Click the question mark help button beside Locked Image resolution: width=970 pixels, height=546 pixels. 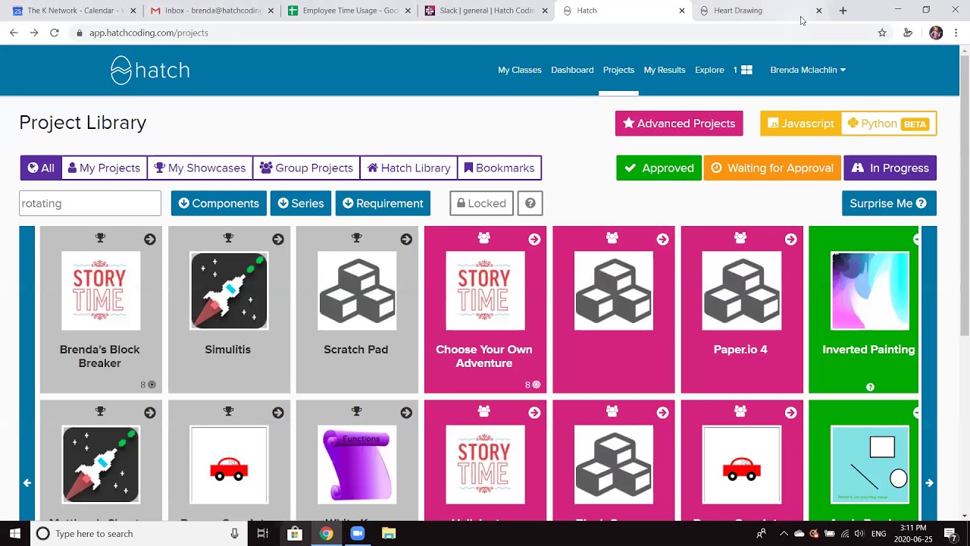[530, 203]
